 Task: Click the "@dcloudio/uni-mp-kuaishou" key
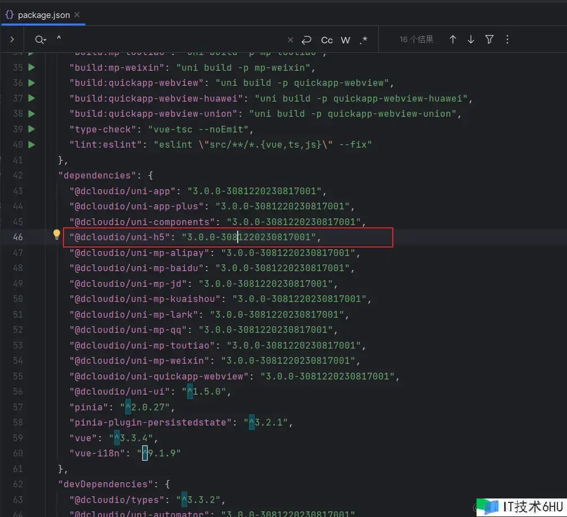point(144,299)
